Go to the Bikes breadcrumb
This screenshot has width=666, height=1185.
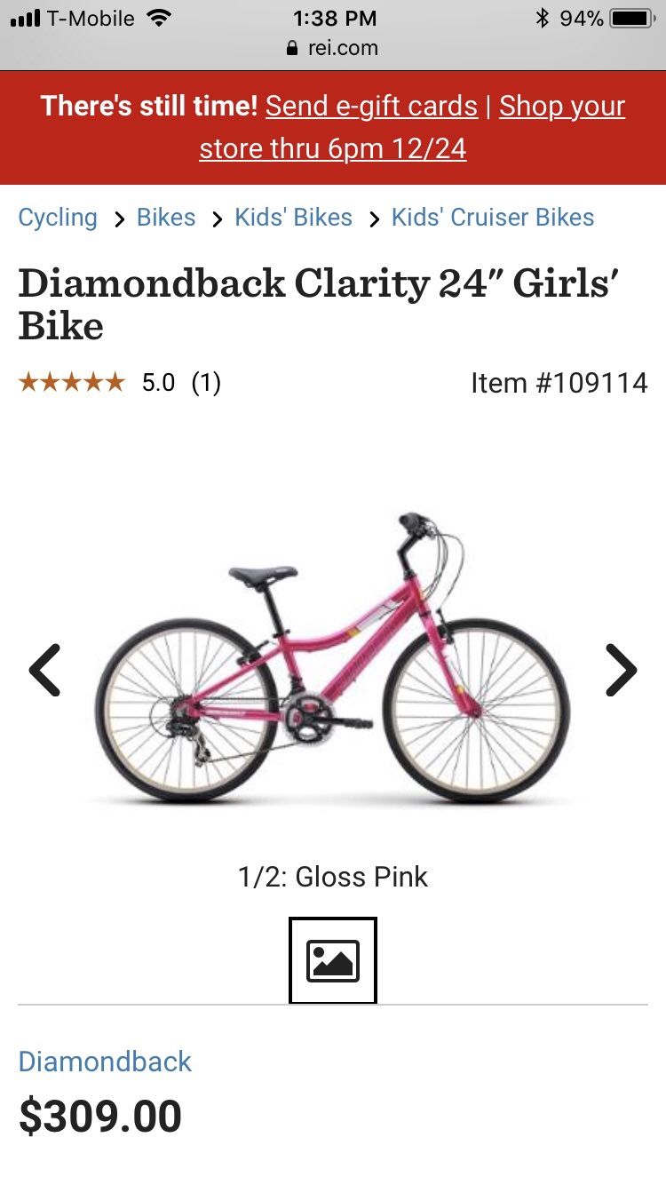point(166,218)
